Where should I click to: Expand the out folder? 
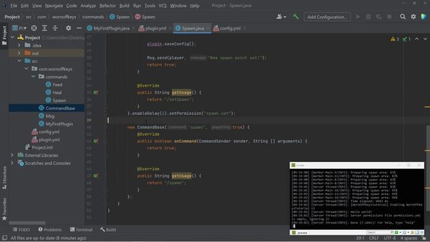tap(19, 53)
